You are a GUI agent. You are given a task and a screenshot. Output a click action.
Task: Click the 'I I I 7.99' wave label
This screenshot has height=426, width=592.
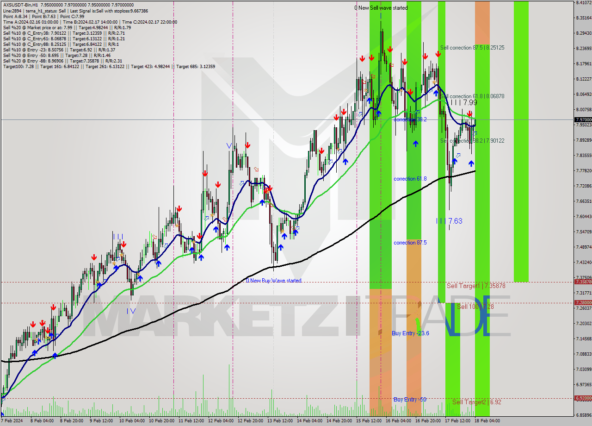coord(464,102)
